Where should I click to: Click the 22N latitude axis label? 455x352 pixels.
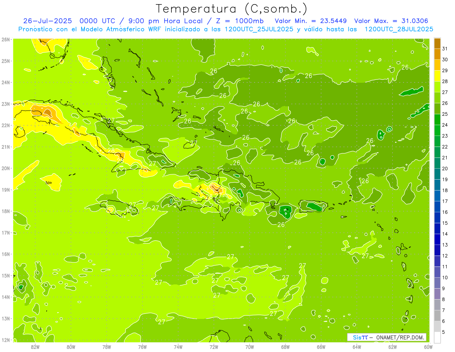5,125
